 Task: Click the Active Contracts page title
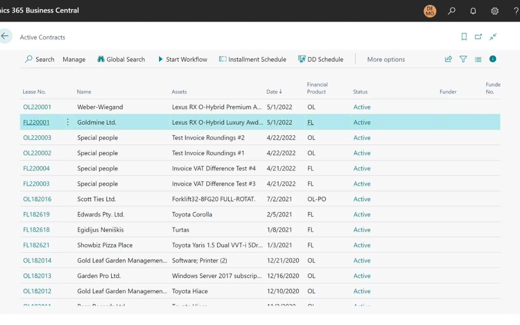pyautogui.click(x=43, y=37)
